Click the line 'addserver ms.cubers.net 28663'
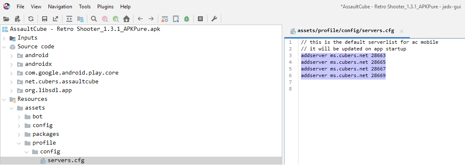 click(343, 55)
